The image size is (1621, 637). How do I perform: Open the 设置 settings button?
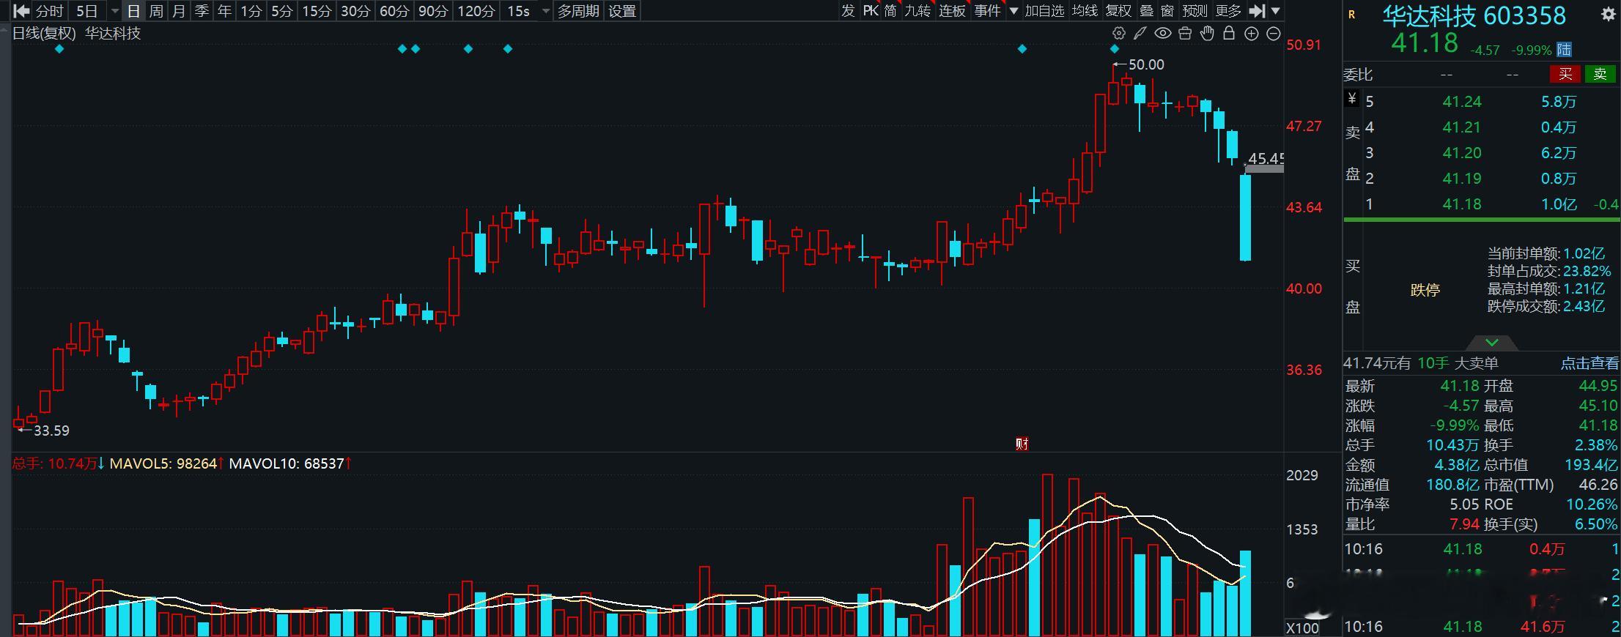pyautogui.click(x=622, y=11)
